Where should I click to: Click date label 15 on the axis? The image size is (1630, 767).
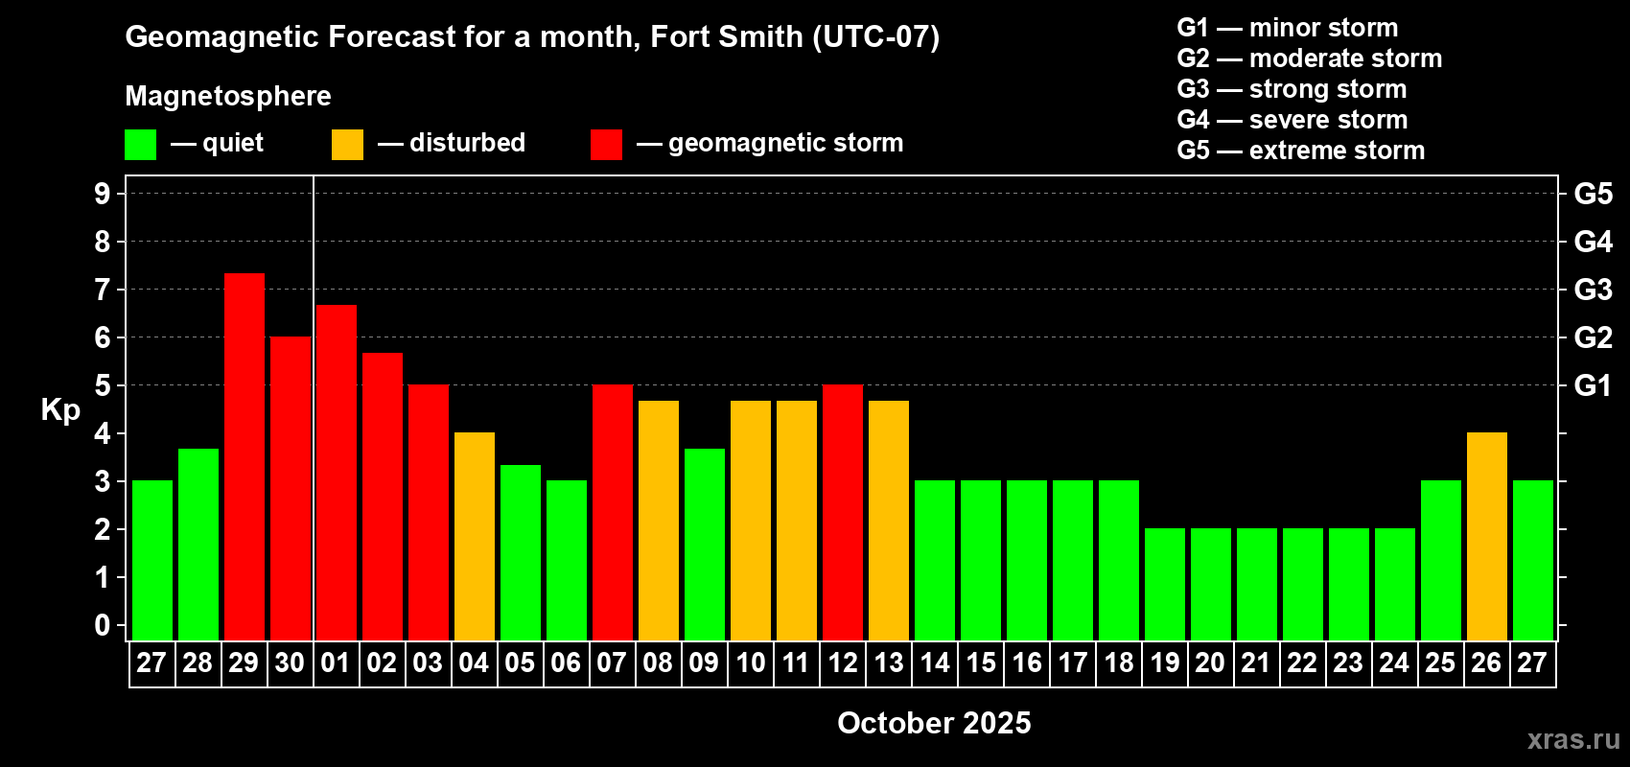(x=981, y=662)
